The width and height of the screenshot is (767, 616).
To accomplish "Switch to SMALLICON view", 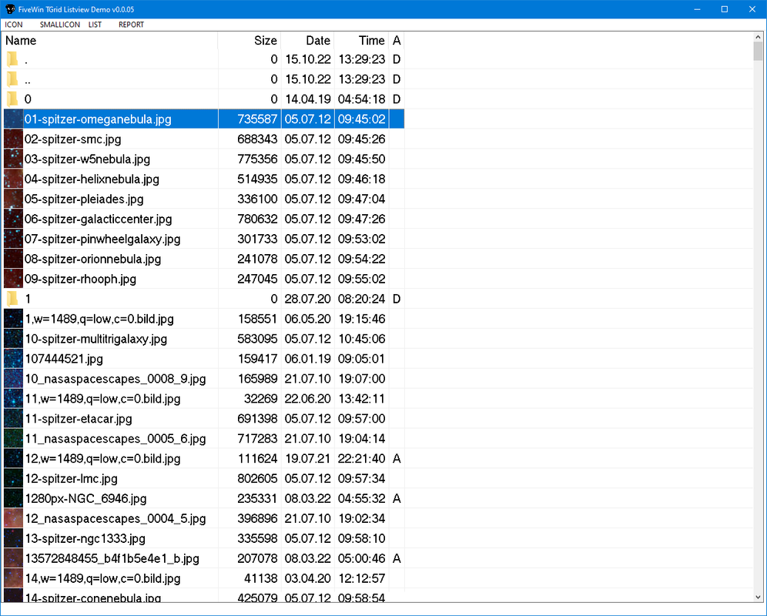I will coord(59,25).
